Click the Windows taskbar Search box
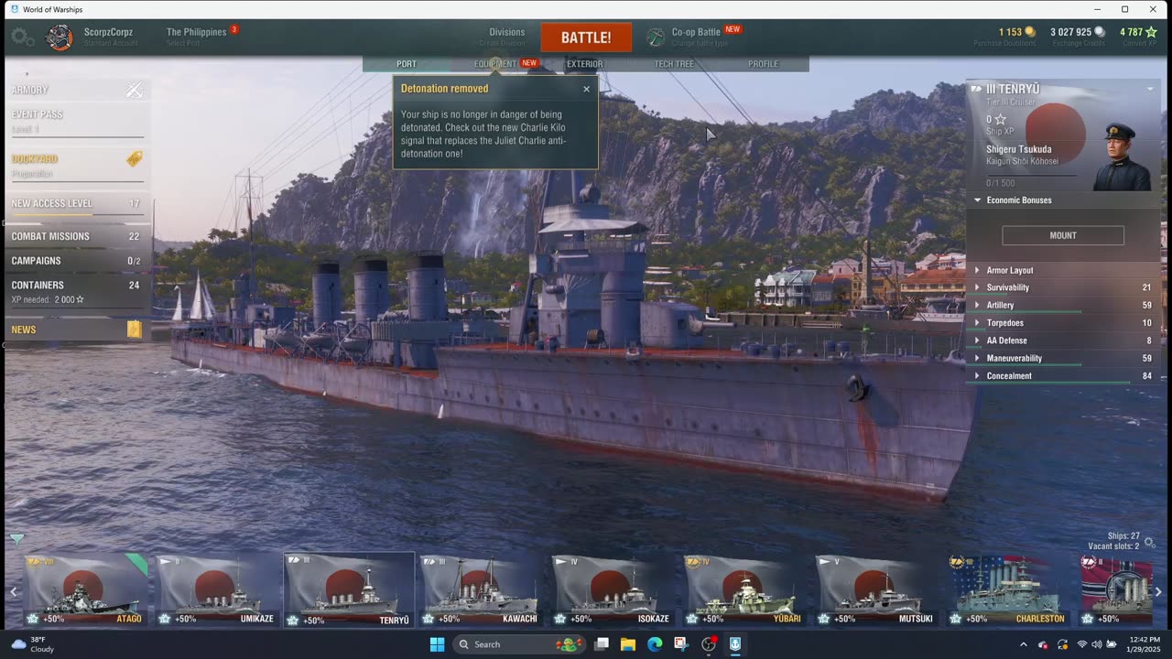Image resolution: width=1172 pixels, height=659 pixels. coord(519,644)
